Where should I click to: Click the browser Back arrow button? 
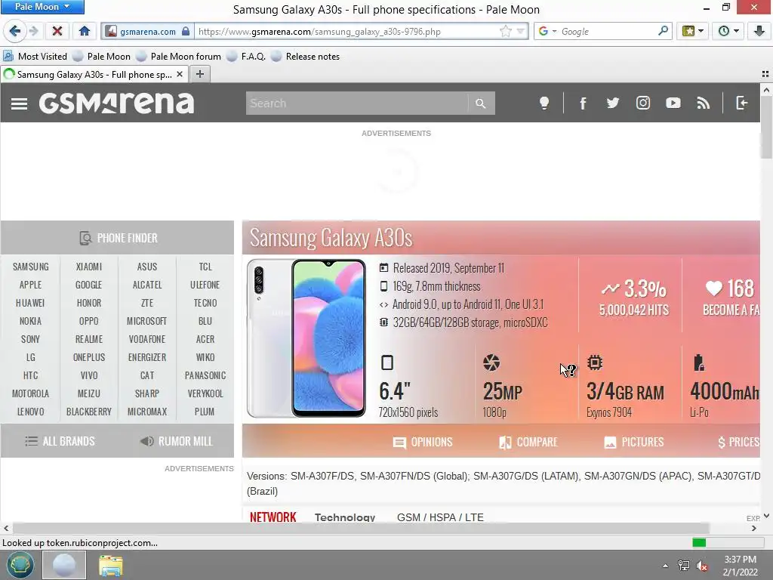14,31
